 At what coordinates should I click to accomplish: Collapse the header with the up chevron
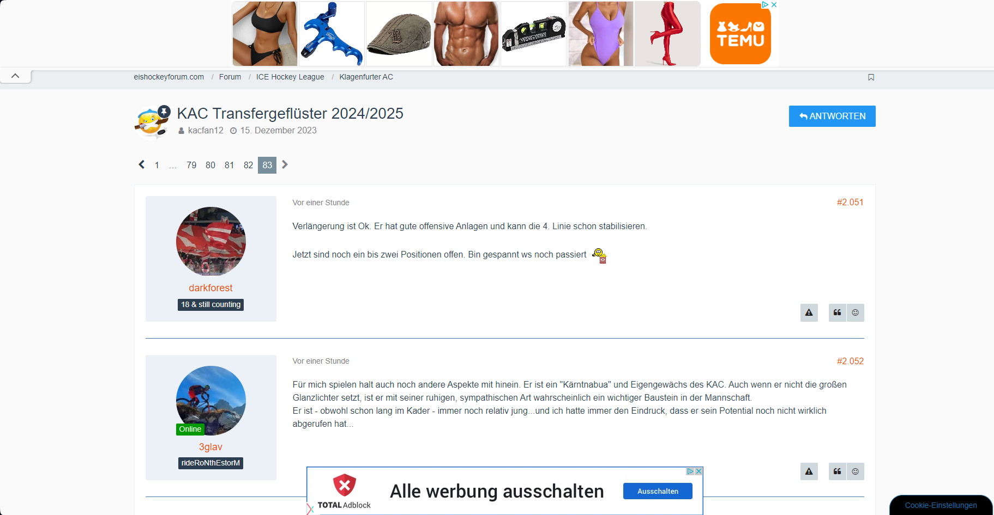point(15,76)
